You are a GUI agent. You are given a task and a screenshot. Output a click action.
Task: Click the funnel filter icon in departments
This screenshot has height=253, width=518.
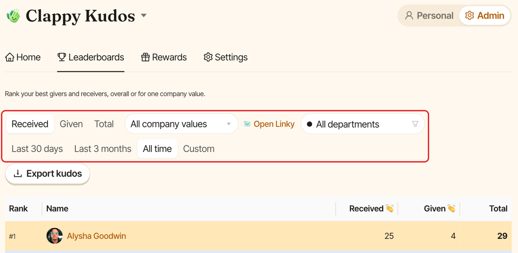click(x=415, y=124)
